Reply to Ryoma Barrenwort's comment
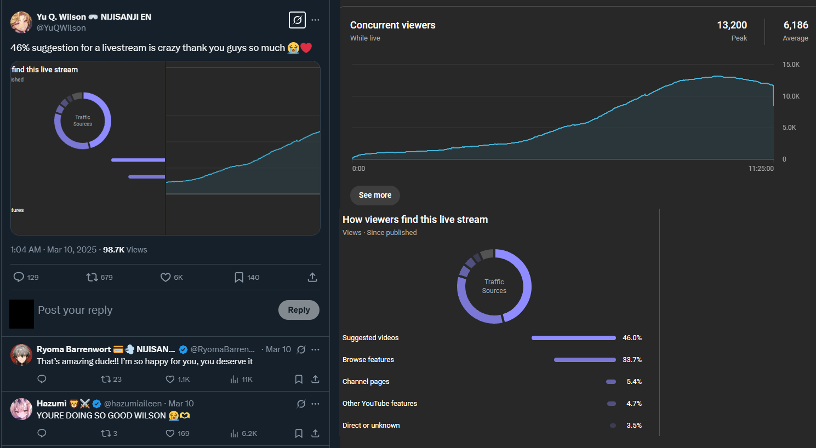 click(x=42, y=379)
